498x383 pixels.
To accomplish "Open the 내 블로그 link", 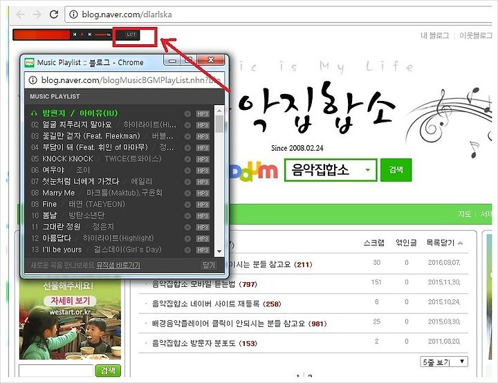I will tap(435, 35).
